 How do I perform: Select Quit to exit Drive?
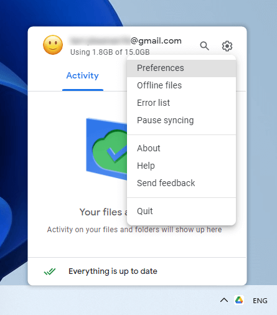[181, 211]
